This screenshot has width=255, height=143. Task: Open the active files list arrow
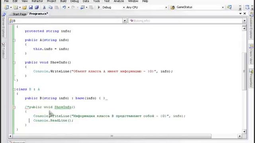[x=240, y=14]
